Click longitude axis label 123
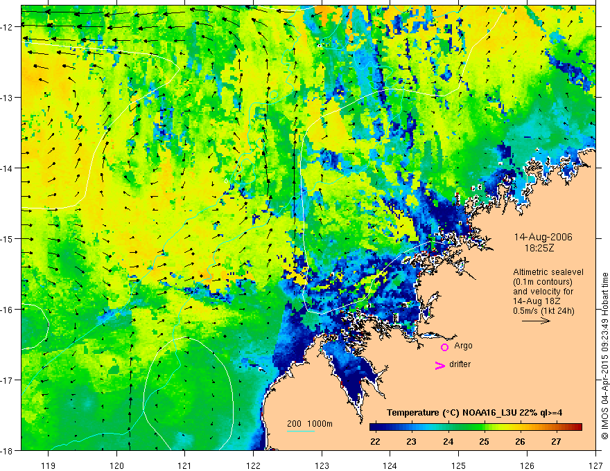Viewport: 610px width, 471px height. click(x=322, y=465)
